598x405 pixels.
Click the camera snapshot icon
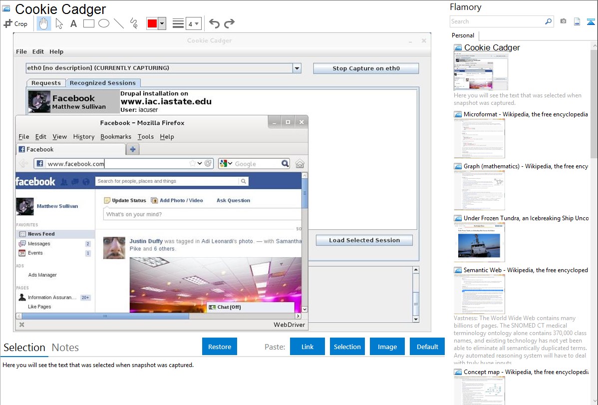click(x=563, y=21)
